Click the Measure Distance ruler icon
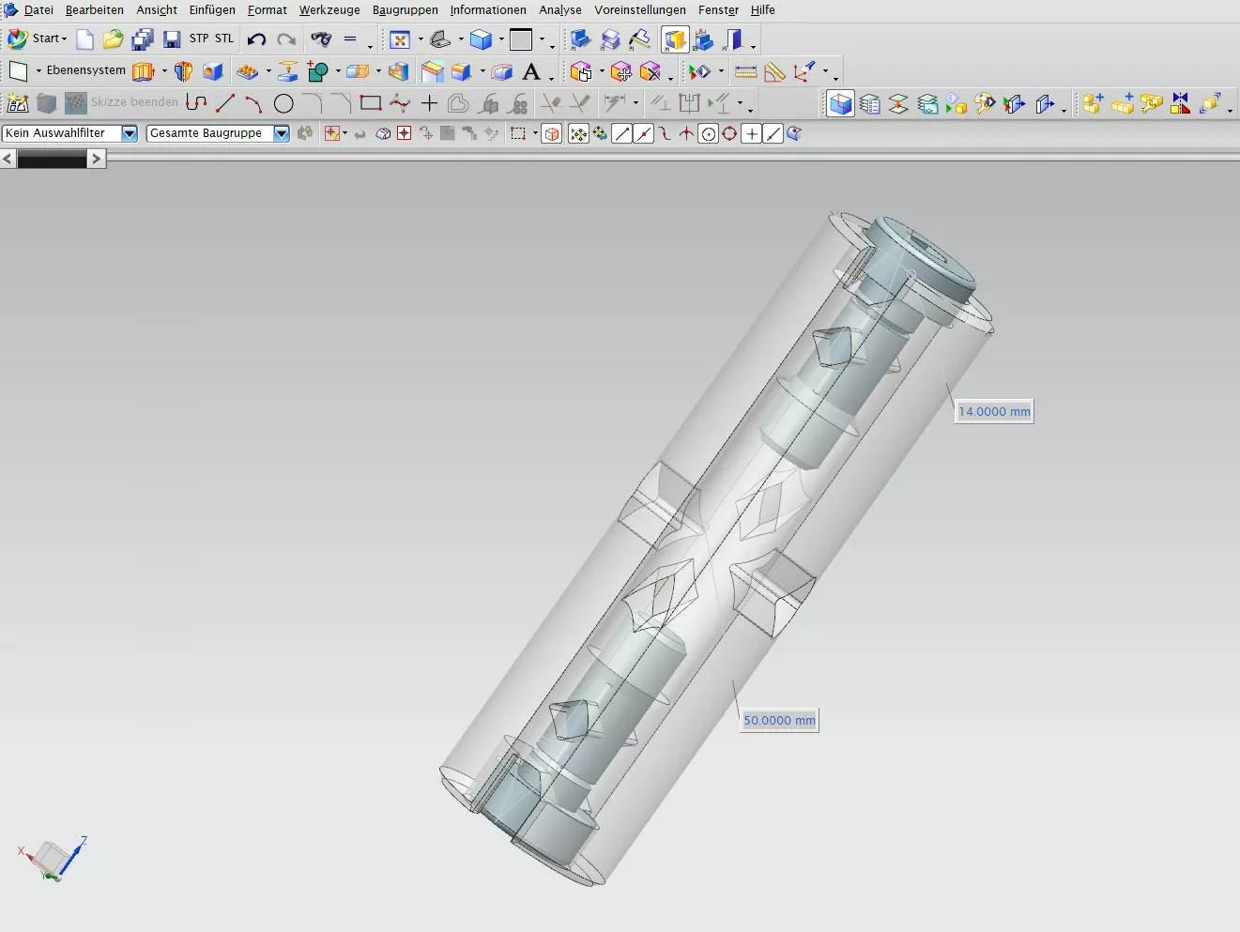Viewport: 1240px width, 932px height. click(745, 71)
